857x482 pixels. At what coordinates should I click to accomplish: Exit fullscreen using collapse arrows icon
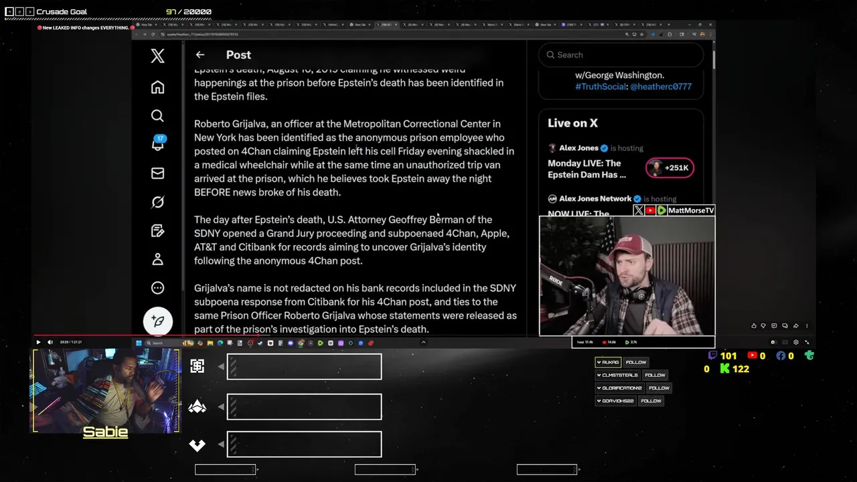[807, 342]
